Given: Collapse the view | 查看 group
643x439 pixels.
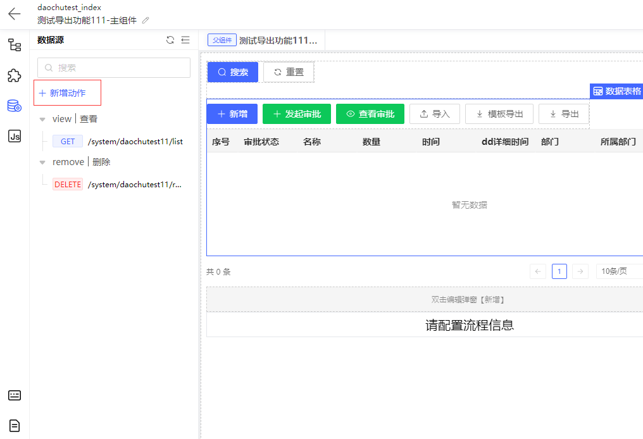Looking at the screenshot, I should click(42, 120).
